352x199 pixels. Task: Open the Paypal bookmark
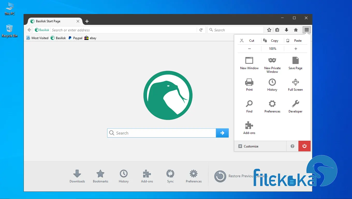(75, 38)
